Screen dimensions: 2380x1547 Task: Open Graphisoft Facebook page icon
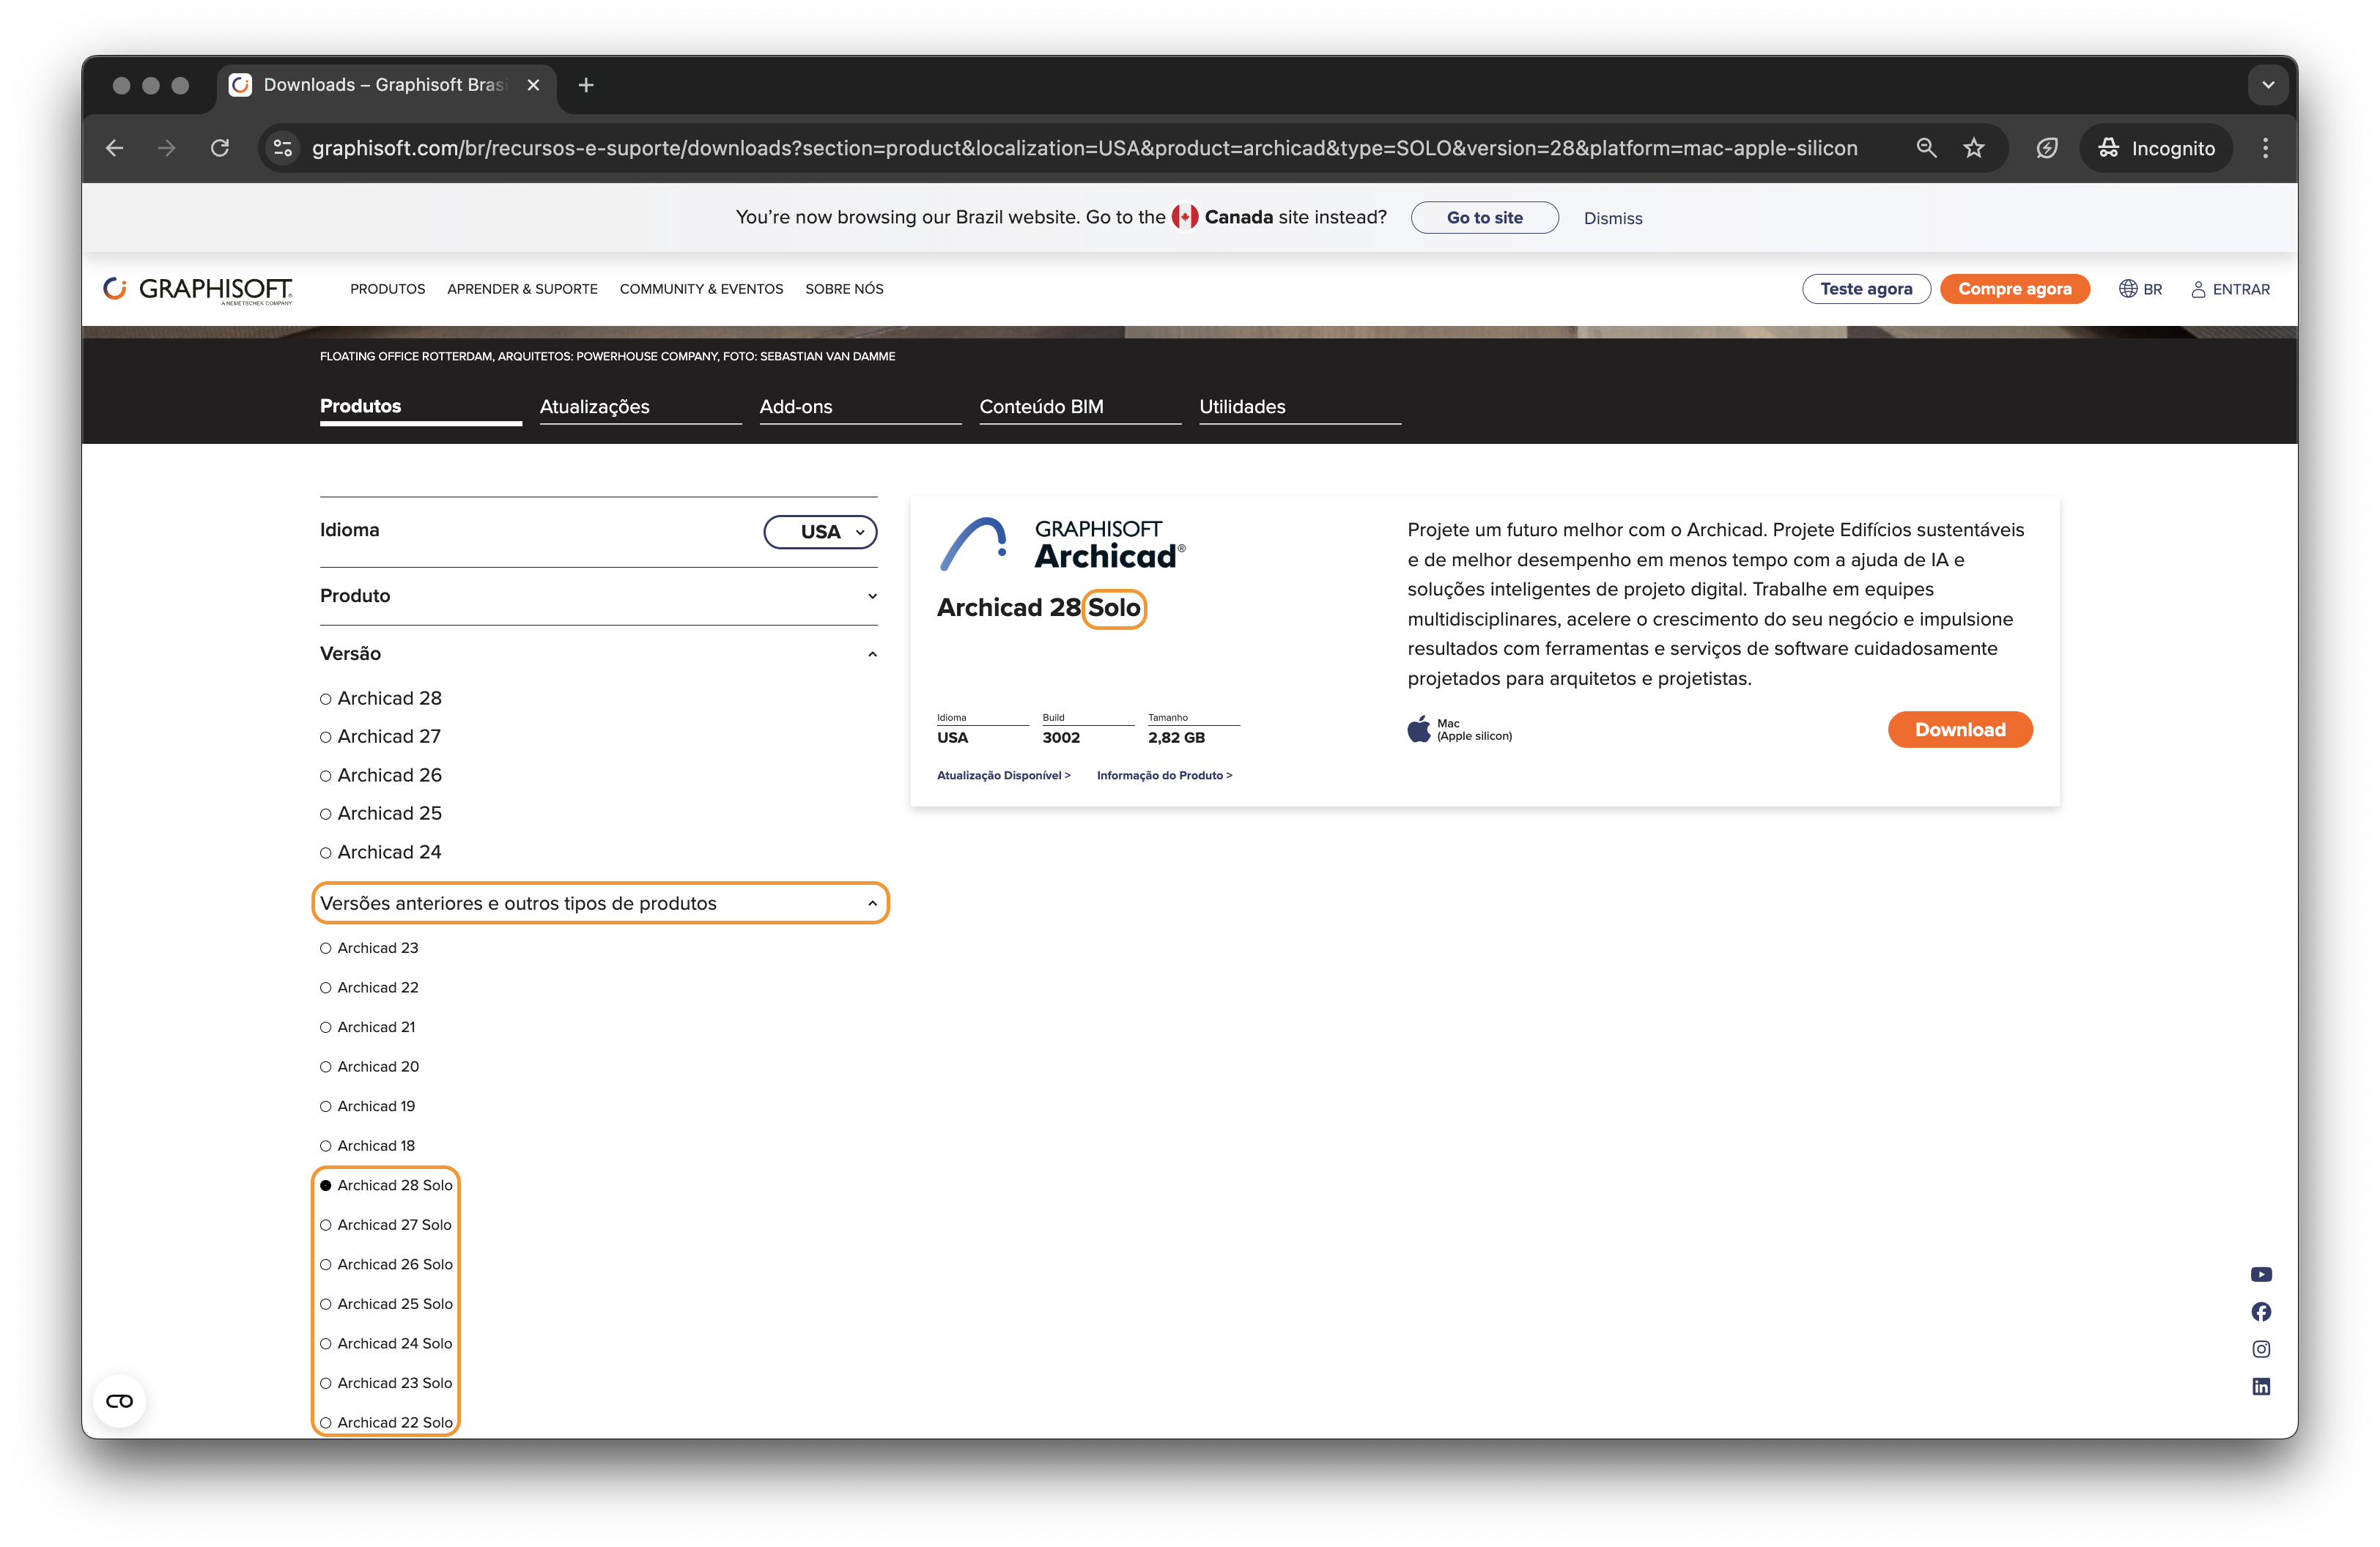pos(2261,1311)
